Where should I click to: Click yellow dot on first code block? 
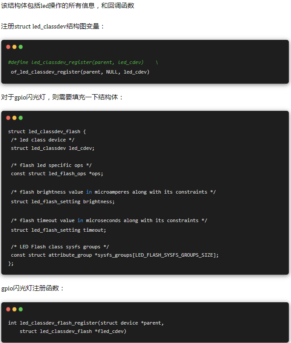pos(14,47)
